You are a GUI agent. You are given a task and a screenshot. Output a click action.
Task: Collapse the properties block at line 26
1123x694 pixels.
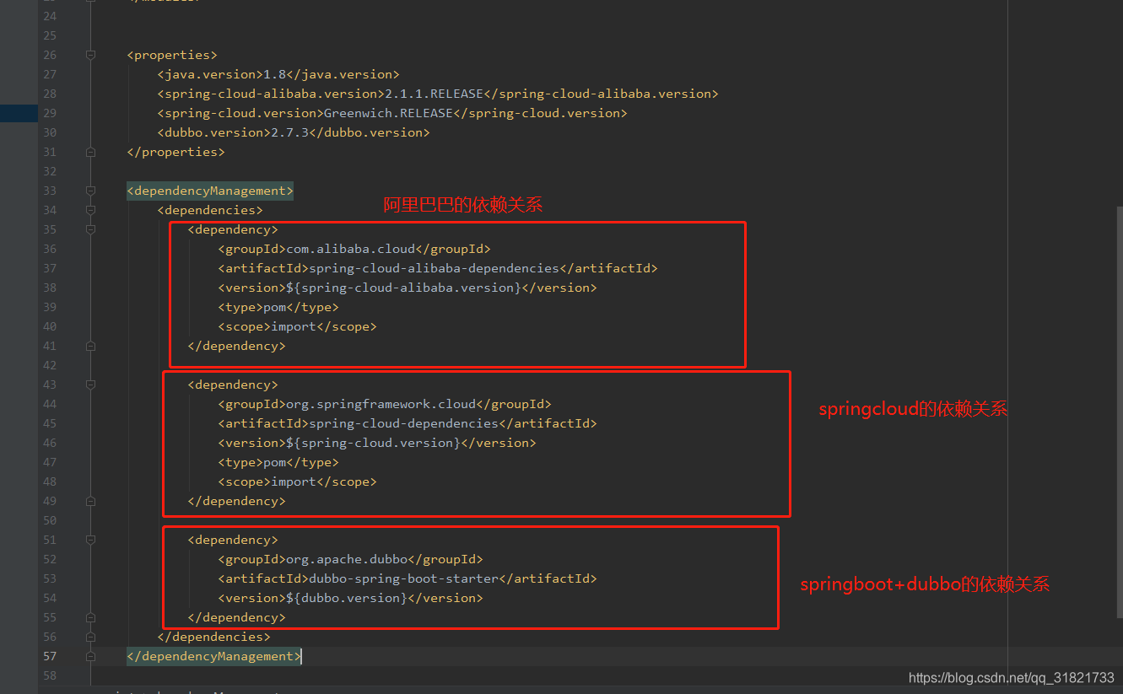(x=90, y=55)
